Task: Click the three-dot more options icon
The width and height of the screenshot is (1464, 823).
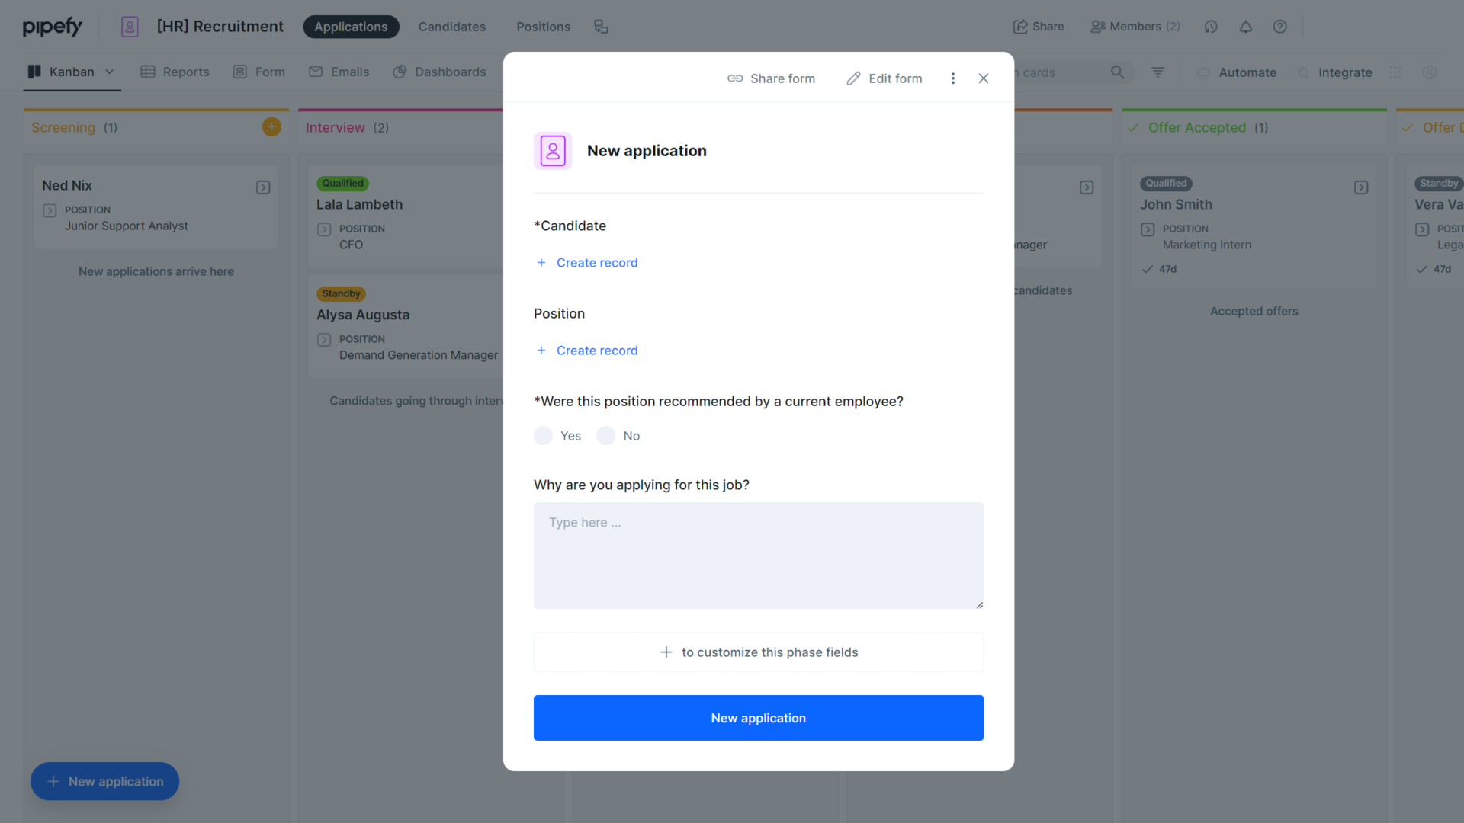Action: pos(952,78)
